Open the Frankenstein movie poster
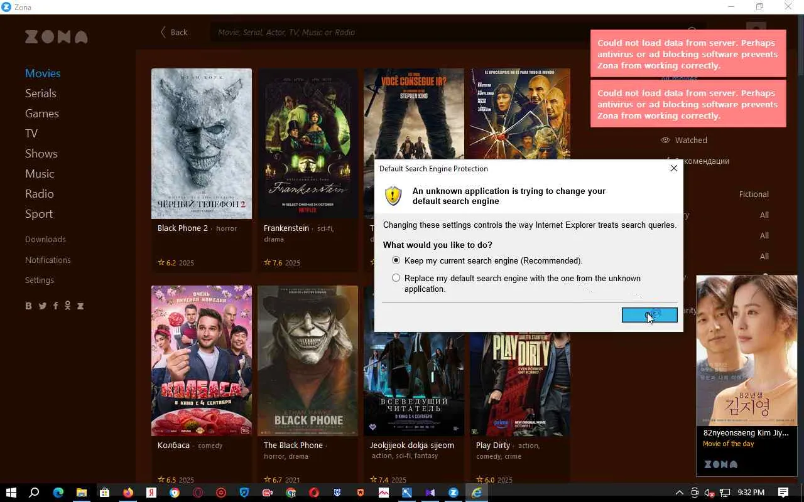 pyautogui.click(x=308, y=144)
